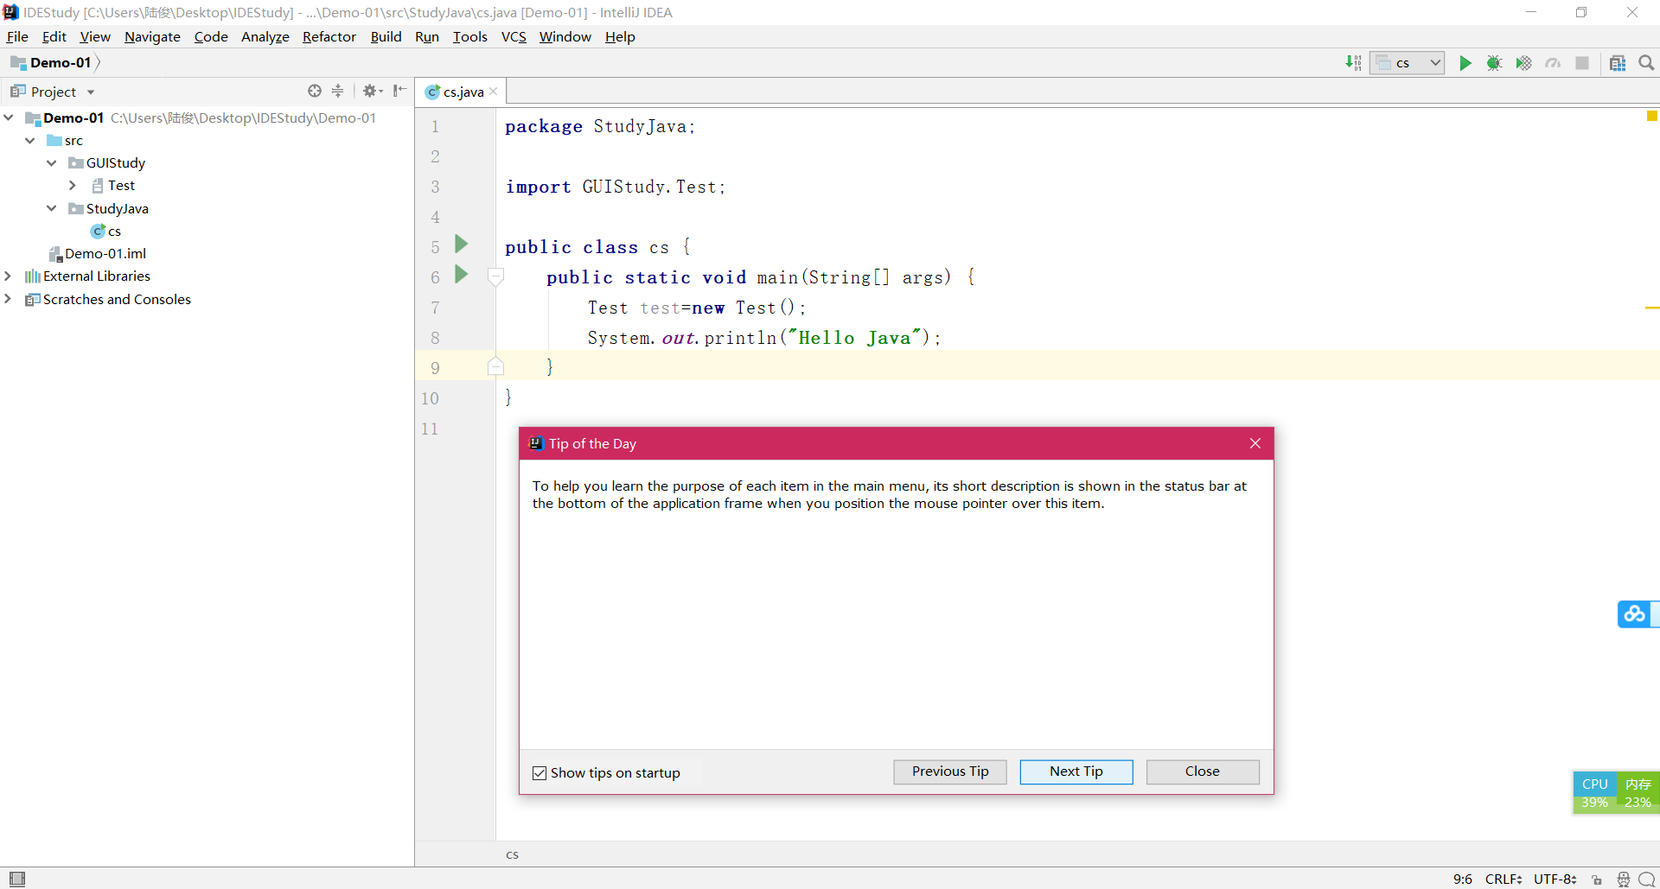Open the Refactor menu
This screenshot has width=1660, height=889.
coord(329,36)
